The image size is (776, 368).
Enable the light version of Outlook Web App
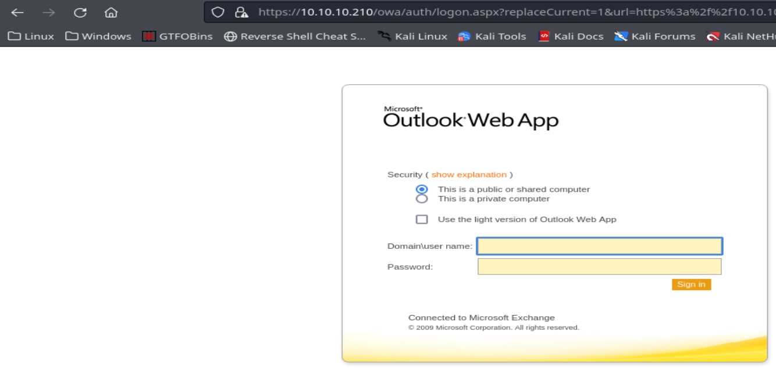point(422,219)
